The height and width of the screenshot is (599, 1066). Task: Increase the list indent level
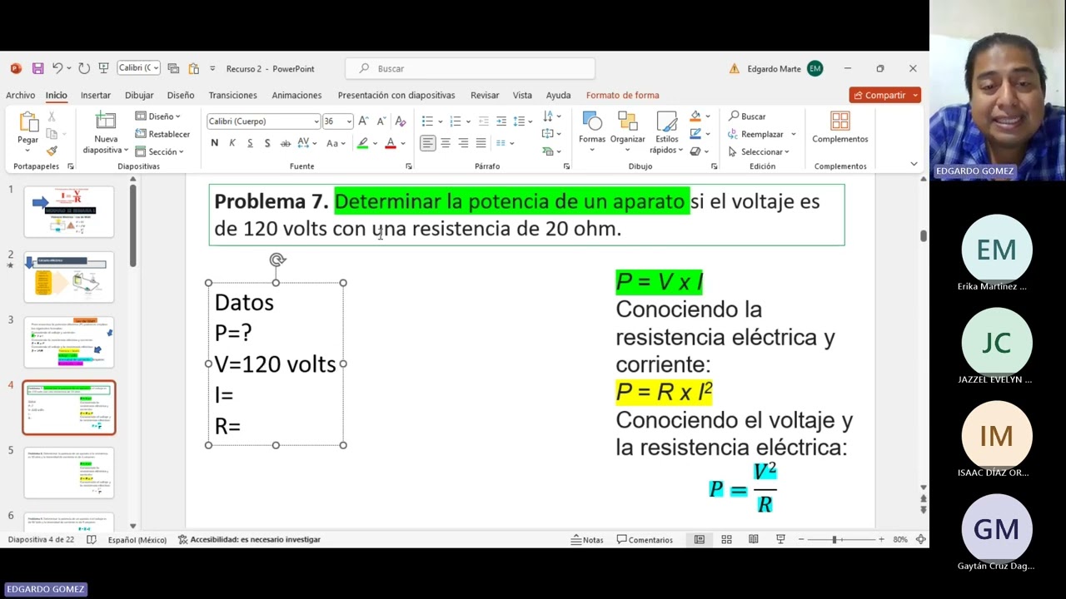[x=501, y=121]
